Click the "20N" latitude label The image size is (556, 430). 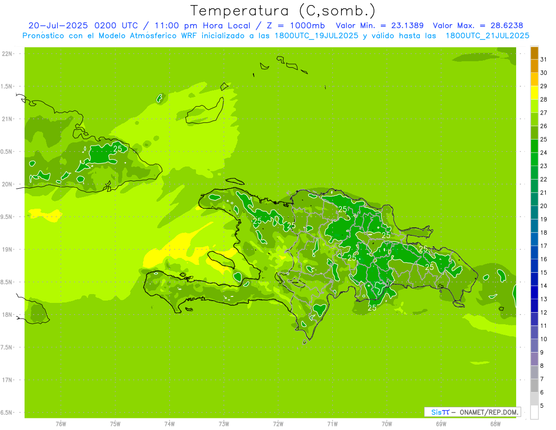click(x=7, y=184)
